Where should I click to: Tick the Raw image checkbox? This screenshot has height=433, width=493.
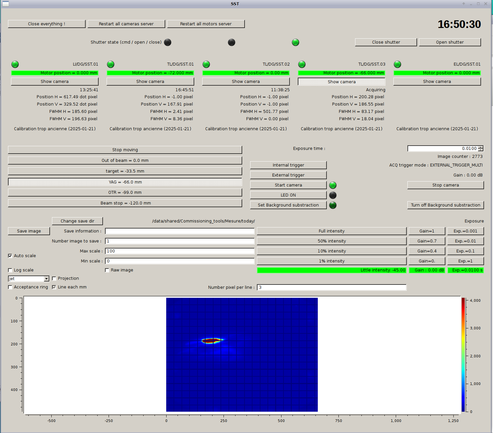click(107, 270)
